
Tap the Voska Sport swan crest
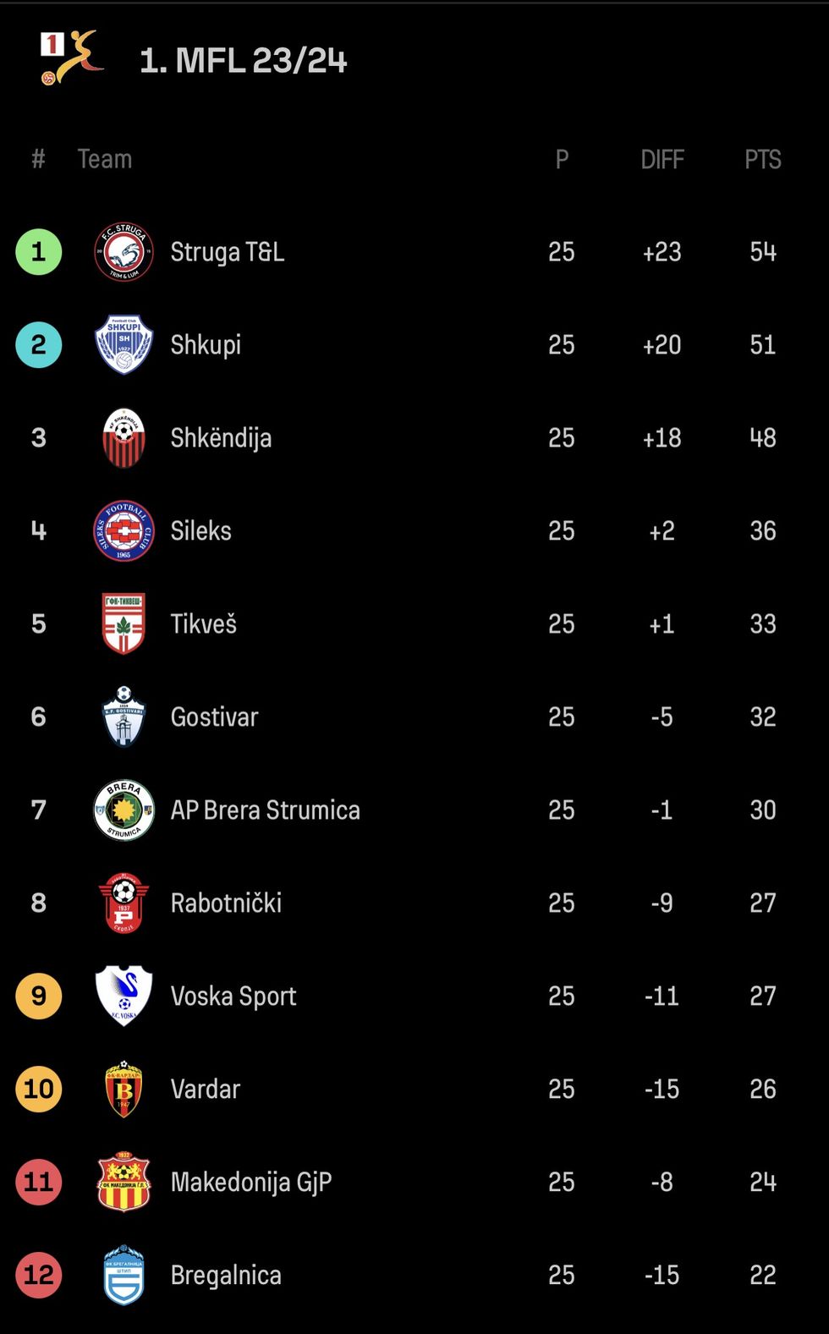tap(124, 996)
